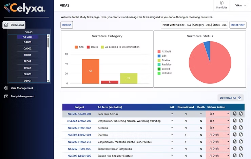Toggle the Death legend series visibility
Viewport: 251px width, 159px height.
click(92, 47)
